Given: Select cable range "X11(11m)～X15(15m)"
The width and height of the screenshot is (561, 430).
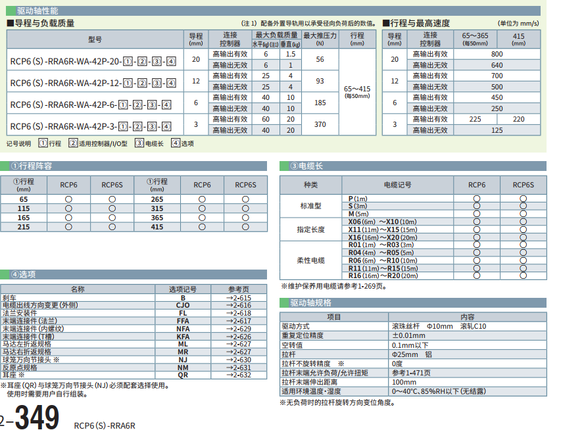Looking at the screenshot, I should (x=383, y=229).
